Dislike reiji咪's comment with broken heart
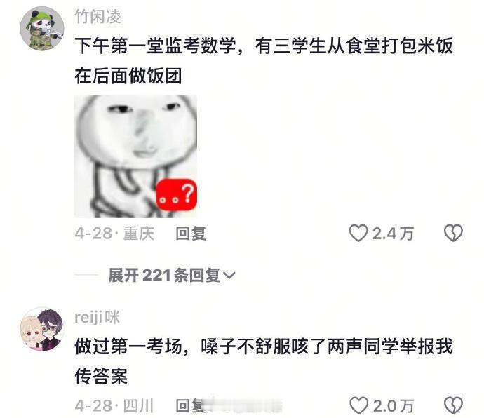 pyautogui.click(x=453, y=405)
